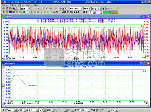Open the blue spectrum analyzer icon
Image resolution: width=151 pixels, height=112 pixels.
click(x=10, y=12)
